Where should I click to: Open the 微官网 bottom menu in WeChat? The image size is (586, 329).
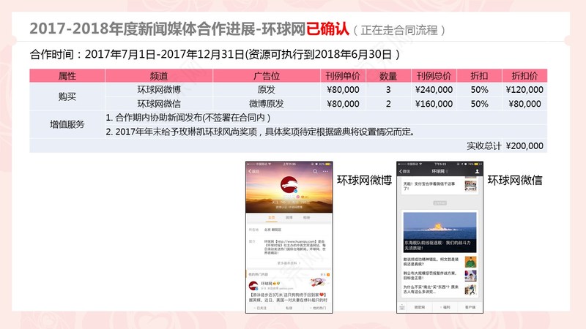(x=419, y=307)
